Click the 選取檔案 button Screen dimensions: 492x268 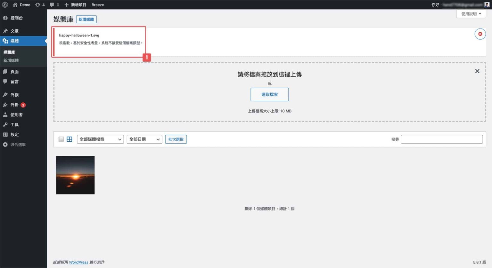pyautogui.click(x=269, y=94)
